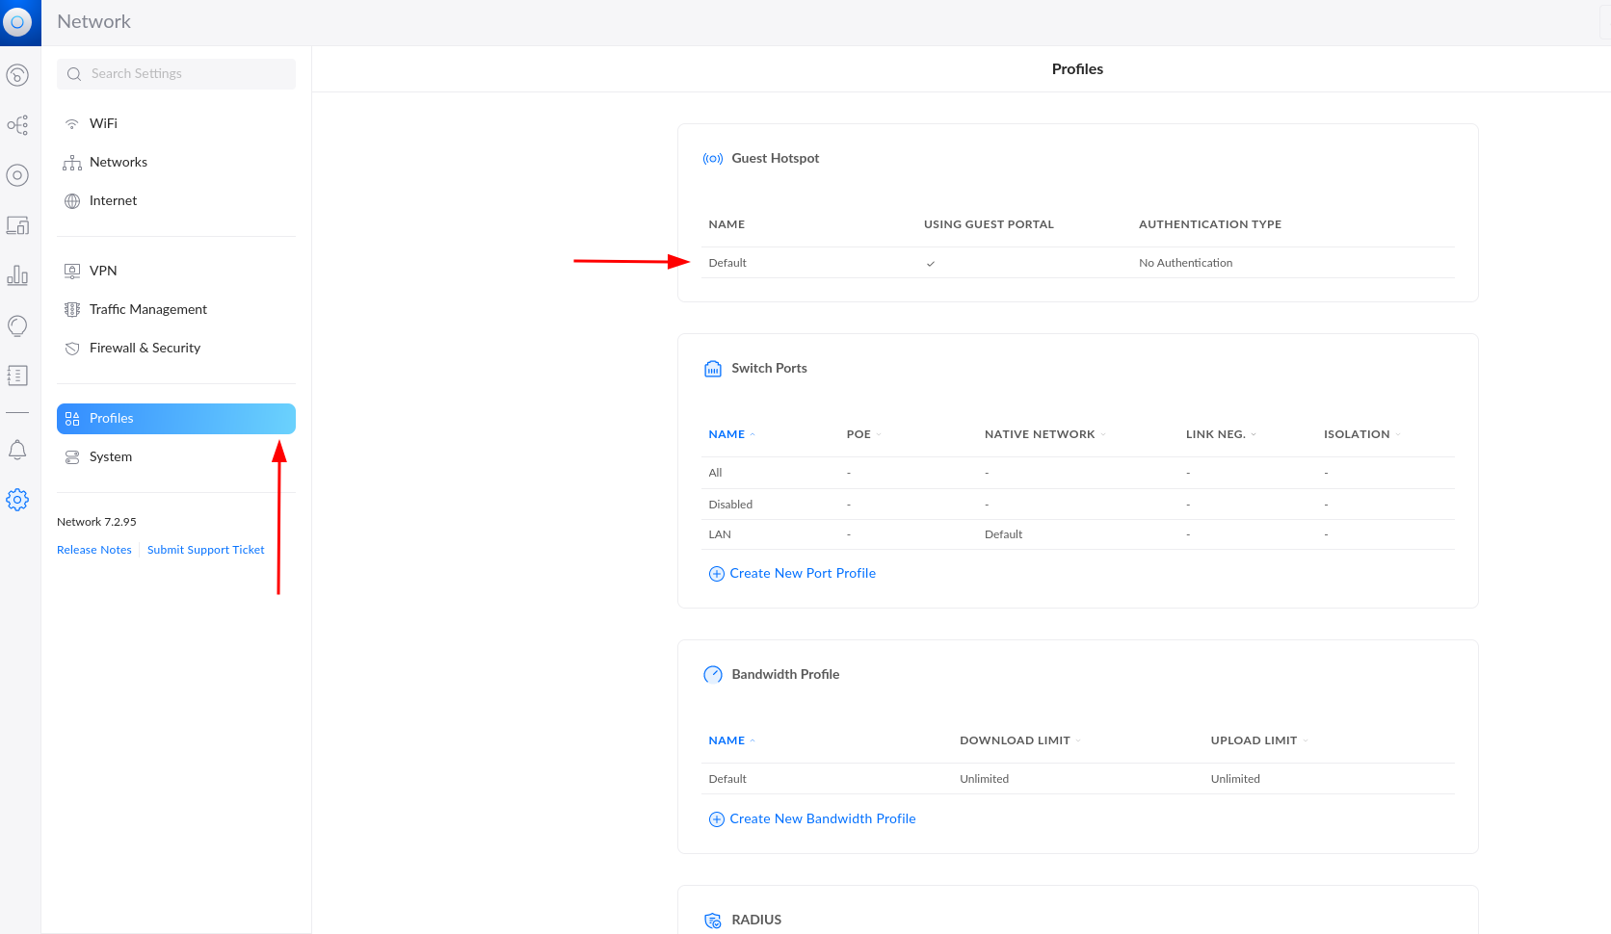The image size is (1611, 934).
Task: Open the System Log notebook icon
Action: (17, 376)
